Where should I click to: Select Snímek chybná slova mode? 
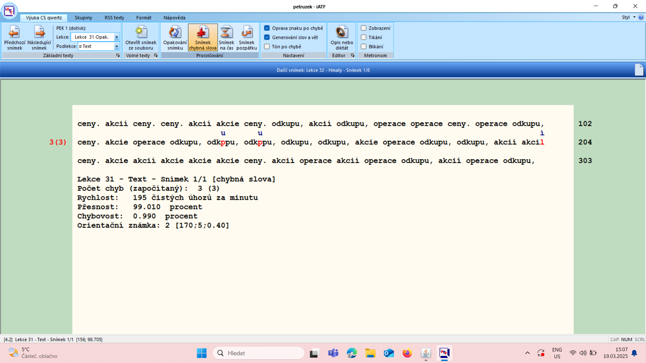coord(203,38)
